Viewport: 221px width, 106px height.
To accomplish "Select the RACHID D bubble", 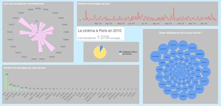I will tap(159, 77).
